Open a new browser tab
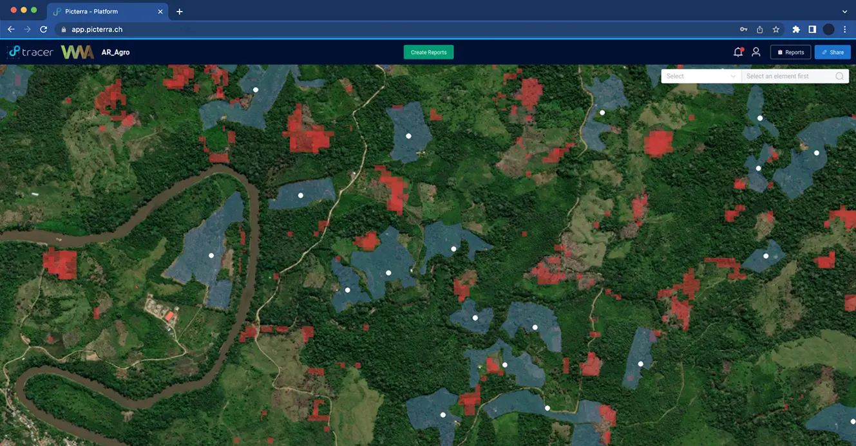This screenshot has height=446, width=856. pos(180,12)
